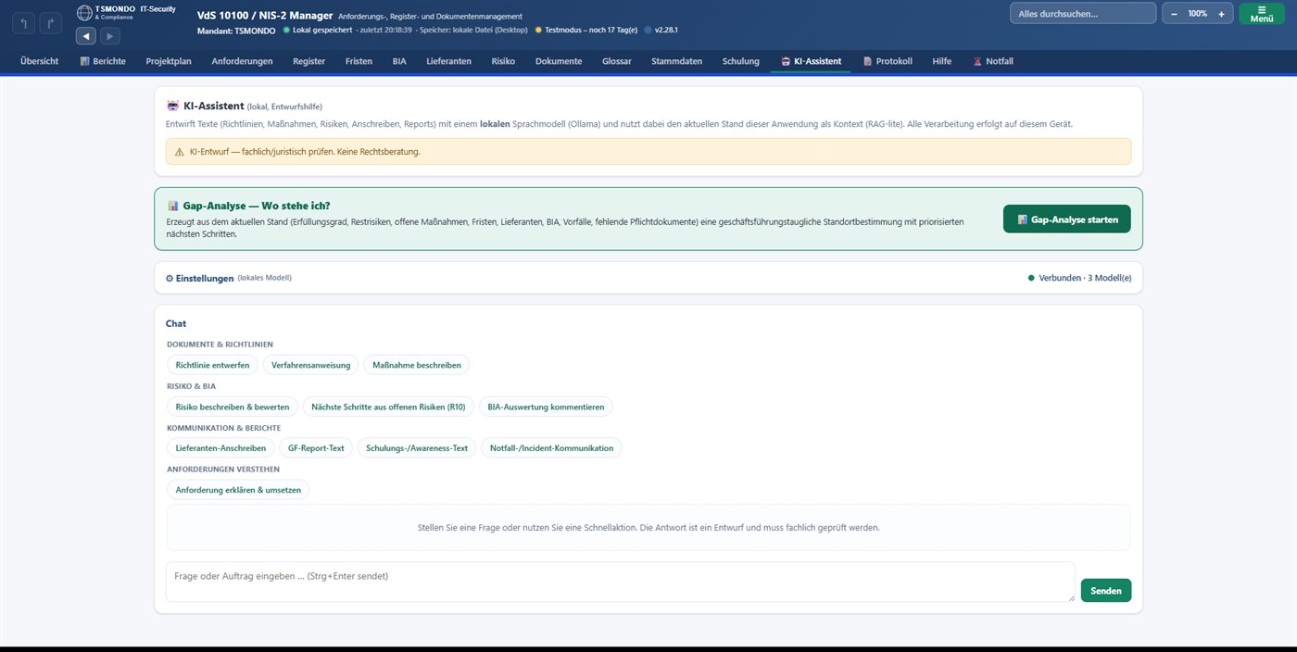The image size is (1297, 652).
Task: Choose the GF-Report-Text quick action
Action: 316,448
